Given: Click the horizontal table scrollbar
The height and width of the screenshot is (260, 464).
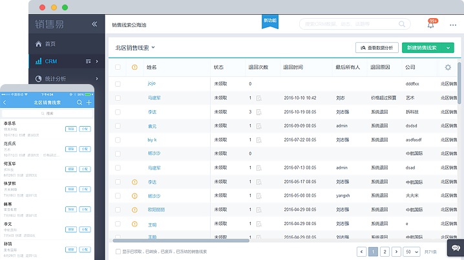Looking at the screenshot, I should (181, 241).
